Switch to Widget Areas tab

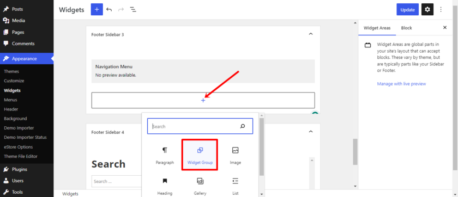click(x=377, y=28)
